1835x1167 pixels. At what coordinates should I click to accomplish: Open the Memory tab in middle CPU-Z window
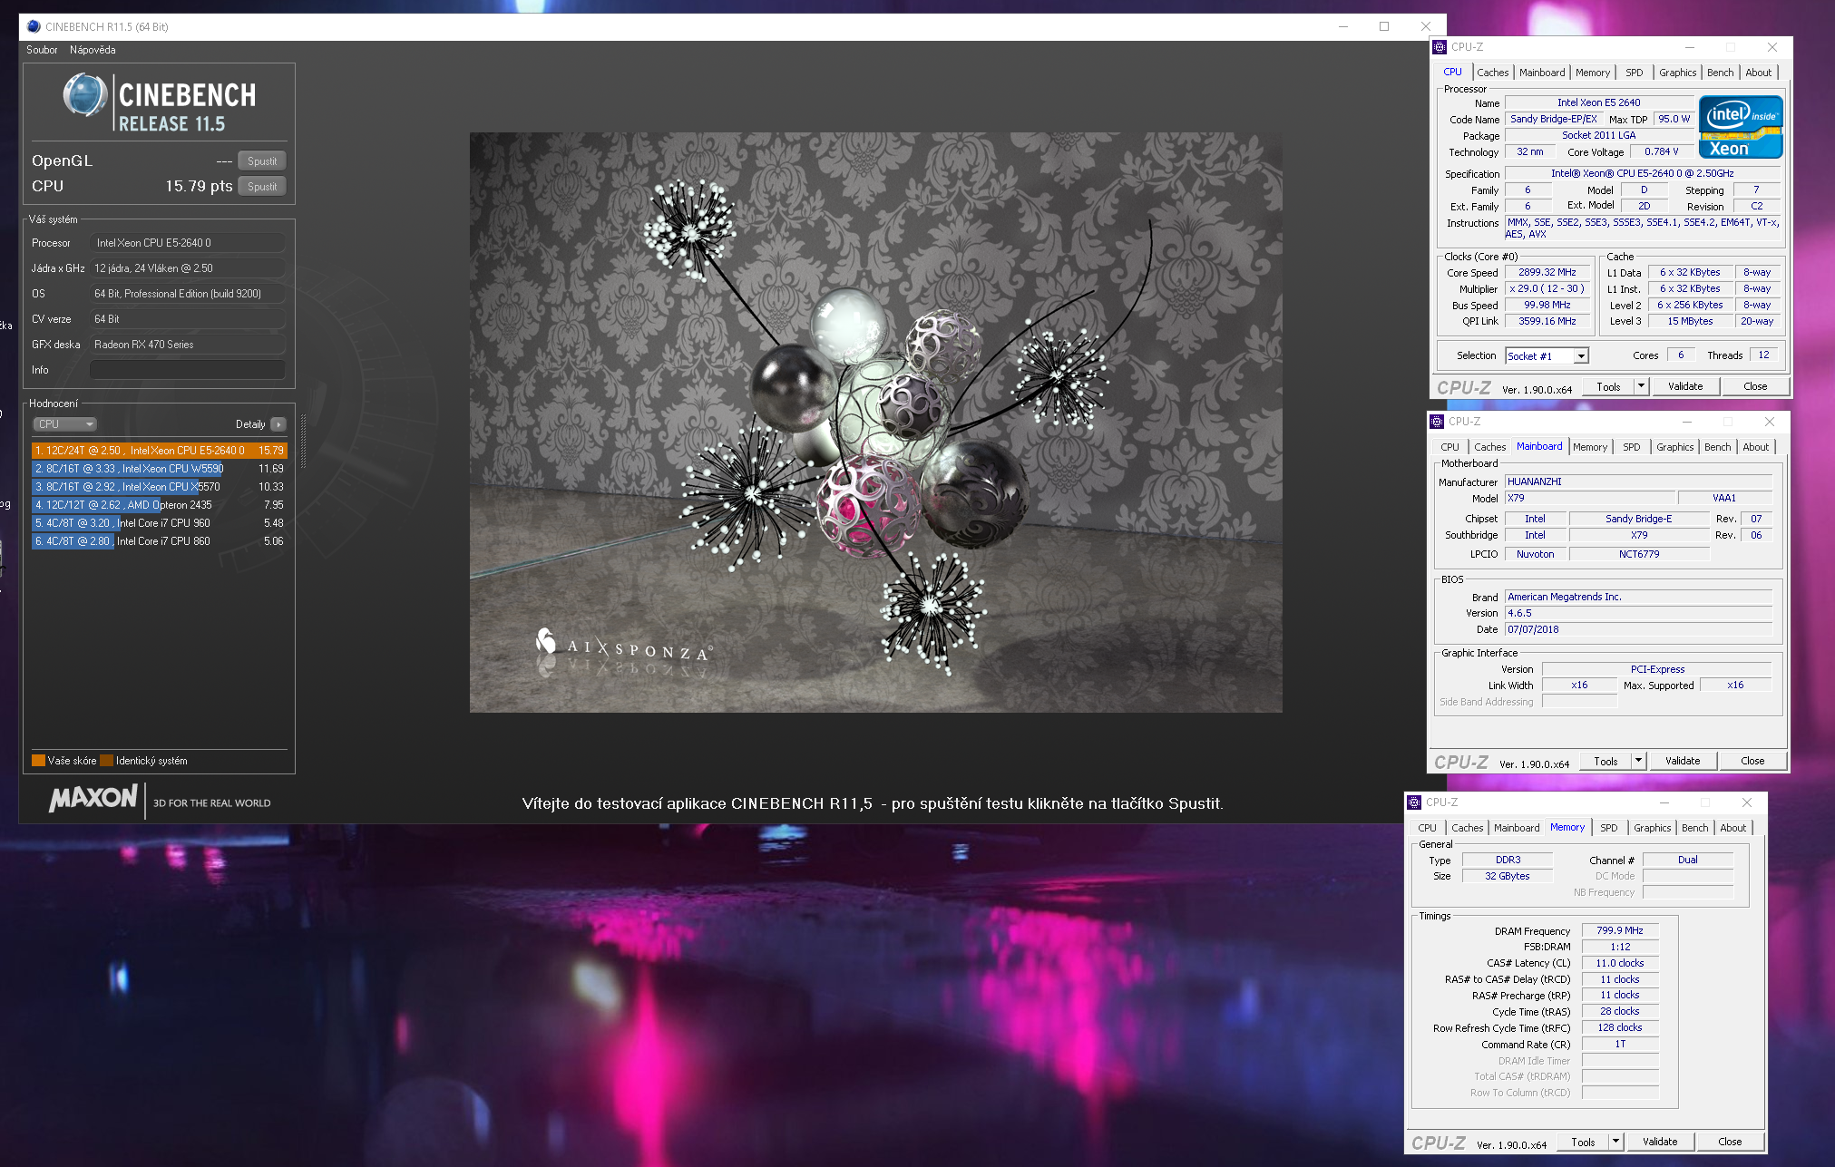click(1590, 447)
